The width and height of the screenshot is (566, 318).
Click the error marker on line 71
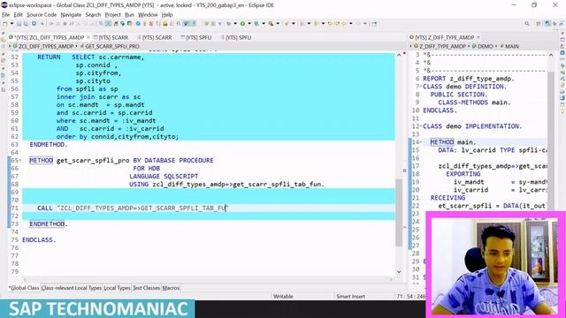(x=10, y=208)
